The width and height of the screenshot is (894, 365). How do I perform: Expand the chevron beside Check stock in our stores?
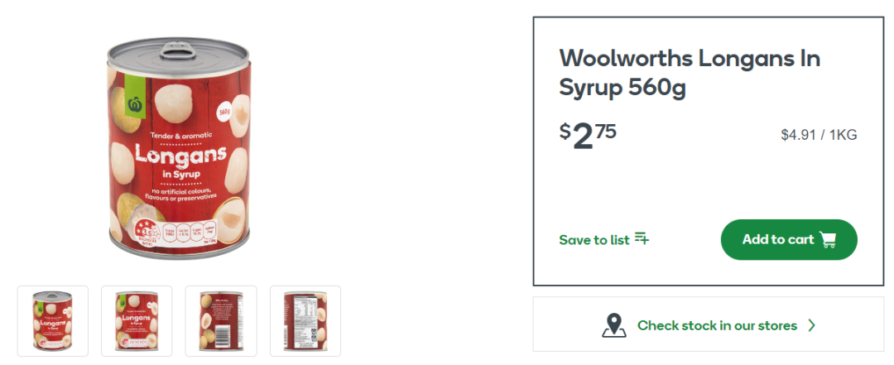[x=812, y=325]
